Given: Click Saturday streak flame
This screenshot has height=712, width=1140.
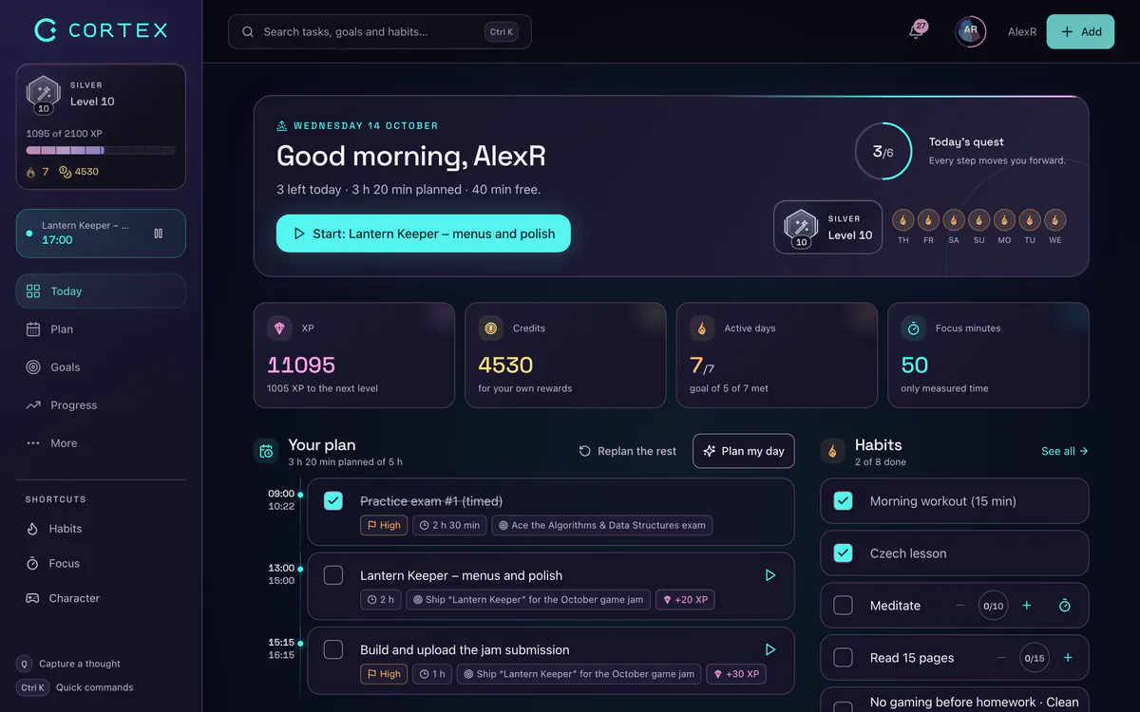Looking at the screenshot, I should pyautogui.click(x=954, y=220).
